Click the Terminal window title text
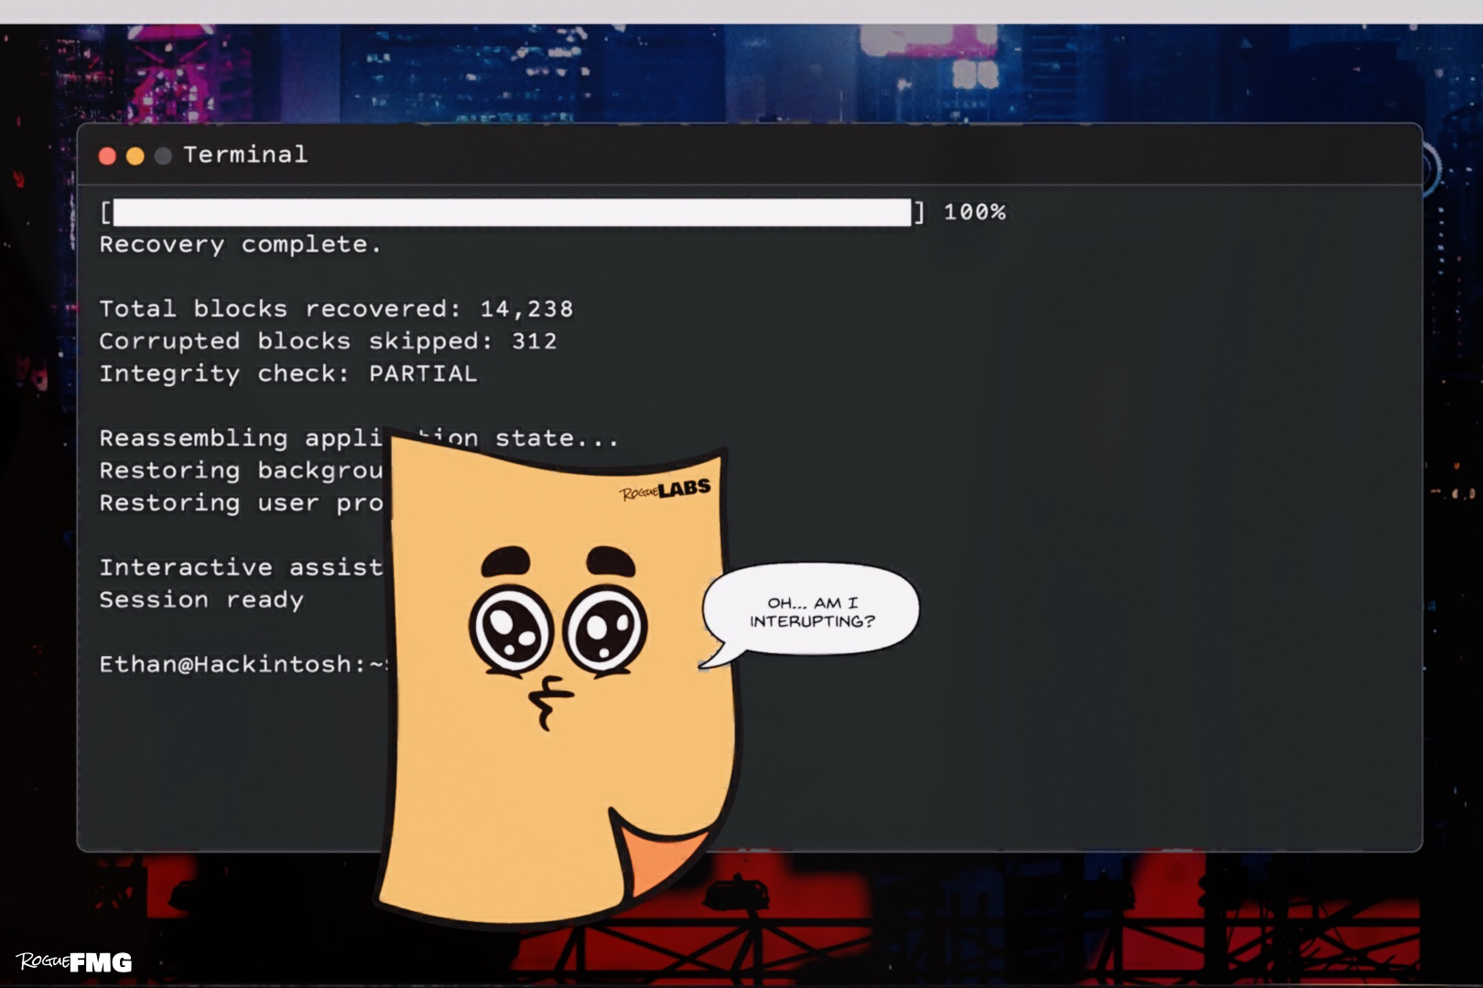The width and height of the screenshot is (1483, 988). point(245,155)
